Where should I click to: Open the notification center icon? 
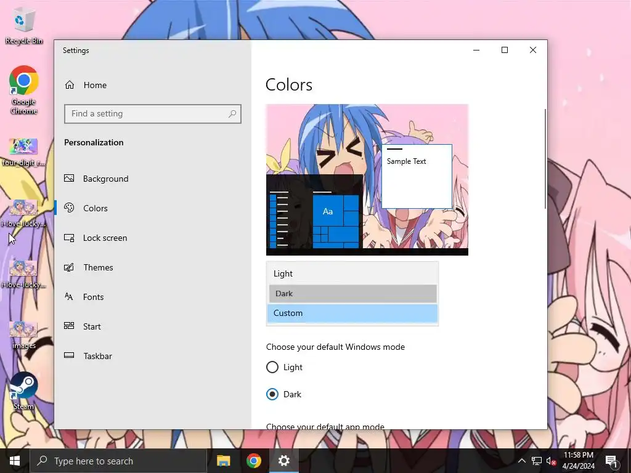point(611,461)
